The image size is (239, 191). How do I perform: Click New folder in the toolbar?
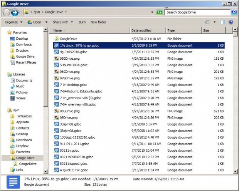(98, 22)
